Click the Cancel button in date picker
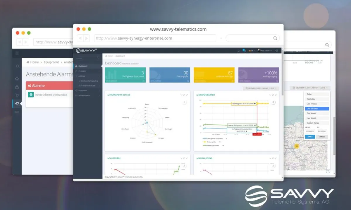This screenshot has height=210, width=351. (322, 136)
